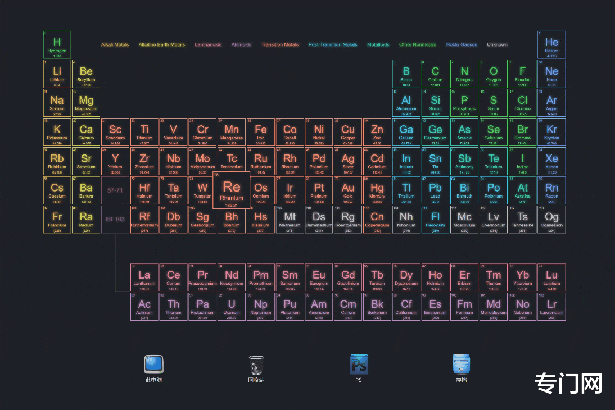
Task: Click the Transition Metals legend label
Action: 280,45
